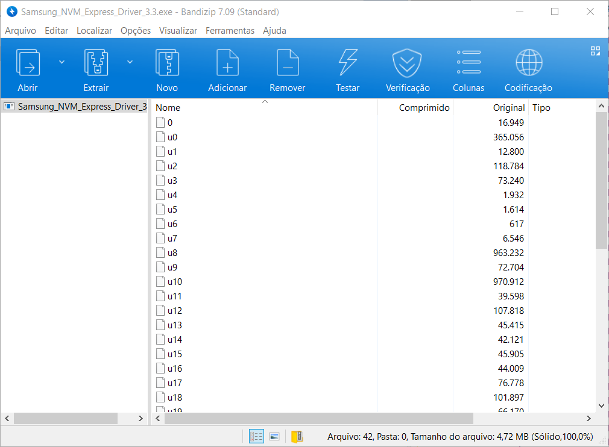Toggle the toolbar layout grid icon
This screenshot has width=609, height=447.
pos(595,51)
